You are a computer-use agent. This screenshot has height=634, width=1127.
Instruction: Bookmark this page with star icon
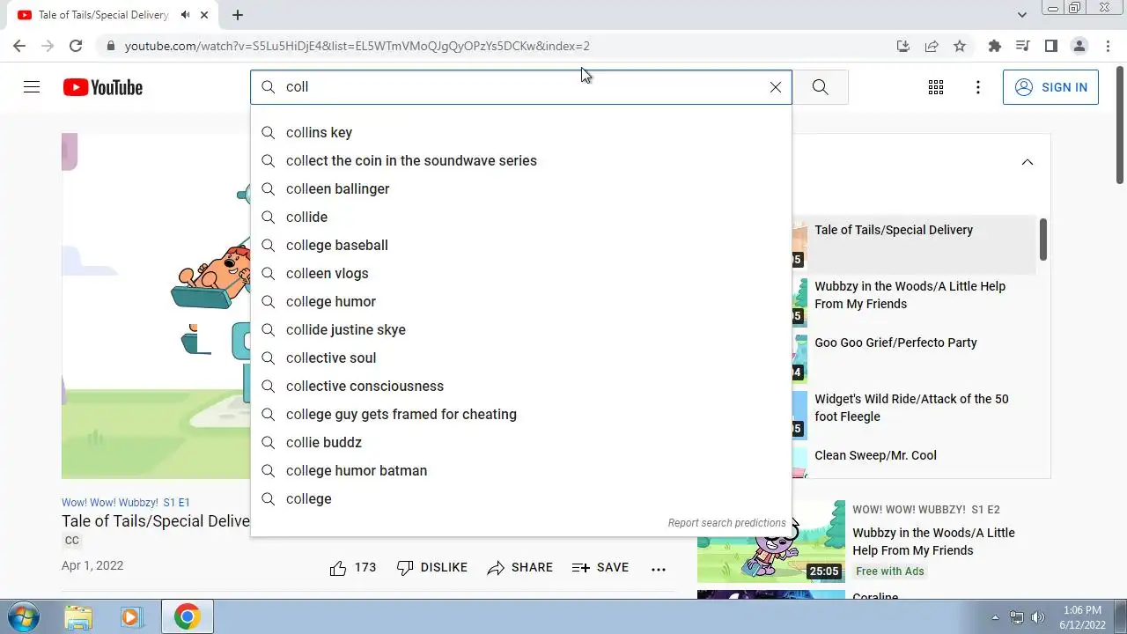pyautogui.click(x=960, y=46)
